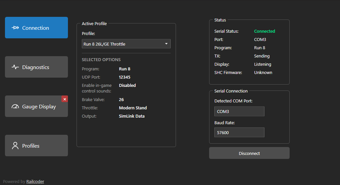Click the Selected Options Program value Run 8
The height and width of the screenshot is (185, 340).
pos(125,69)
